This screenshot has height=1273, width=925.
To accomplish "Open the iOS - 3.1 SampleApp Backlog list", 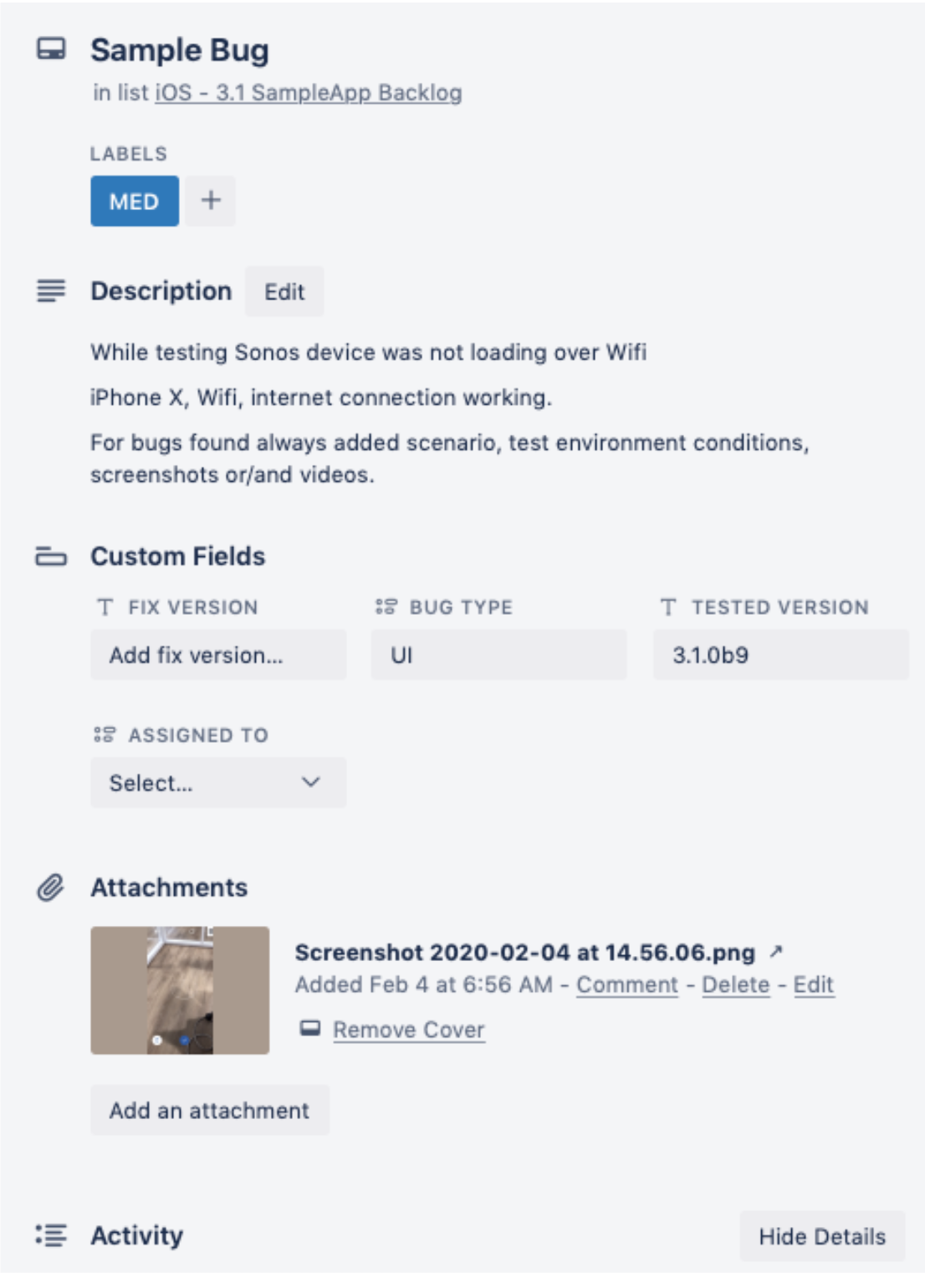I will click(309, 93).
